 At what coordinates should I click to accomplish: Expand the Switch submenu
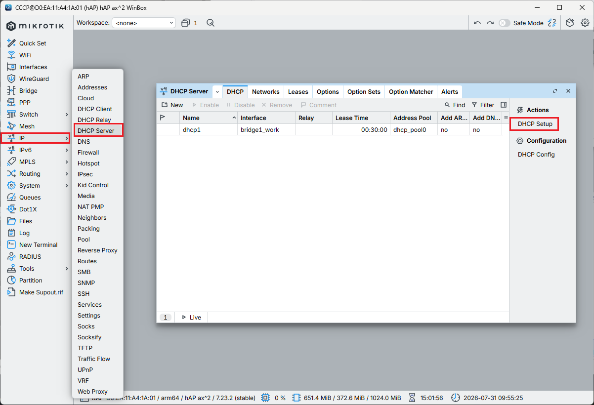[67, 115]
